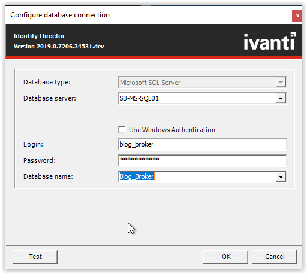Viewport: 307px width, 274px height.
Task: Click the Version 2019.0.7206.34531.dev text
Action: point(59,47)
